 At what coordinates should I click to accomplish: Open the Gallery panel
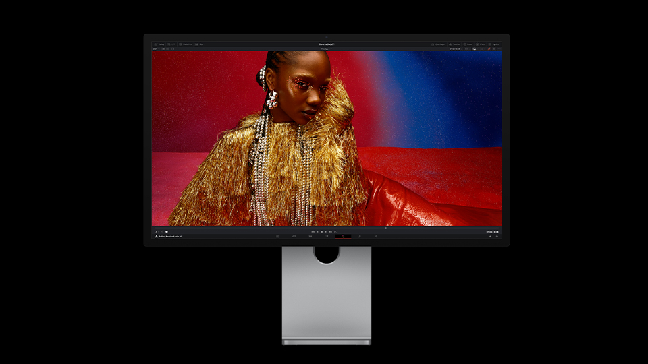[x=159, y=44]
